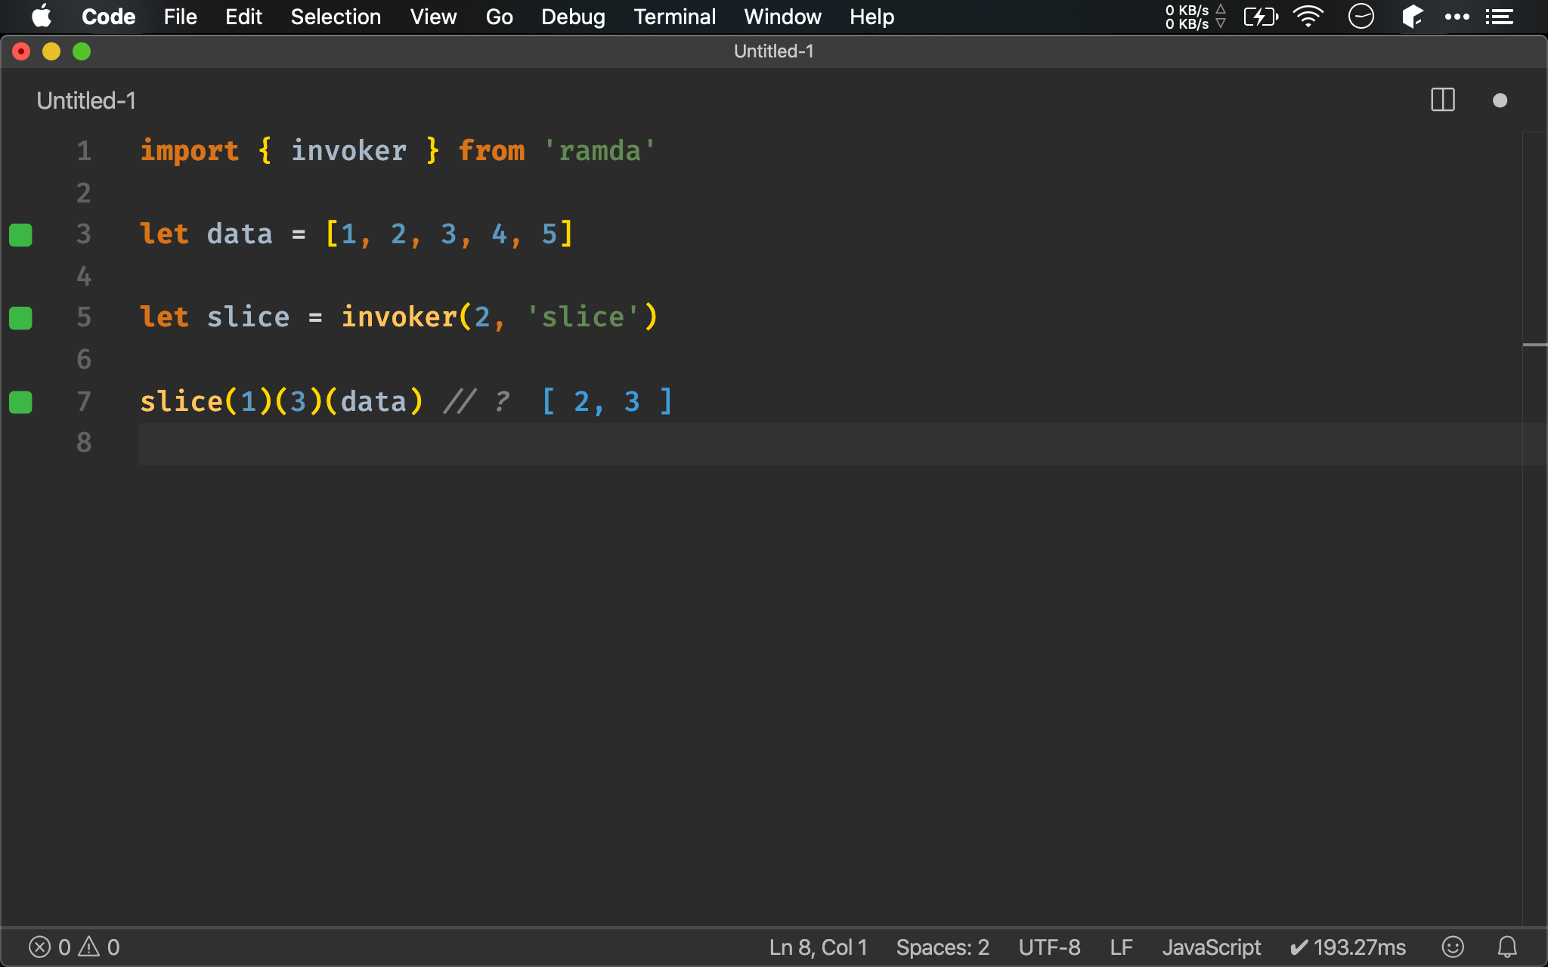Screen dimensions: 1548x967
Task: Open the Debug menu
Action: pyautogui.click(x=573, y=17)
